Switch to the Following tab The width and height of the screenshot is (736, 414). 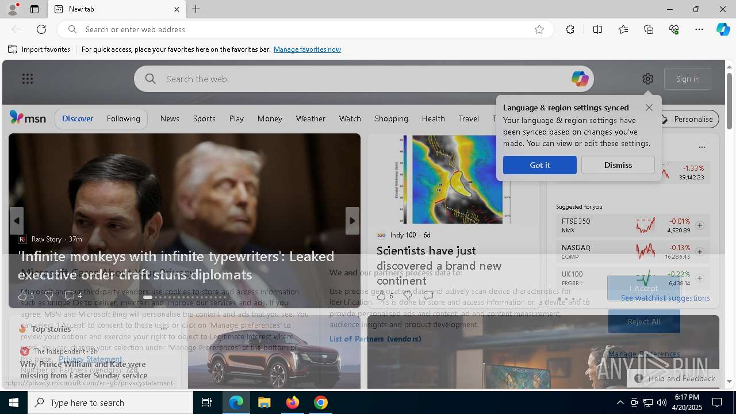[123, 118]
